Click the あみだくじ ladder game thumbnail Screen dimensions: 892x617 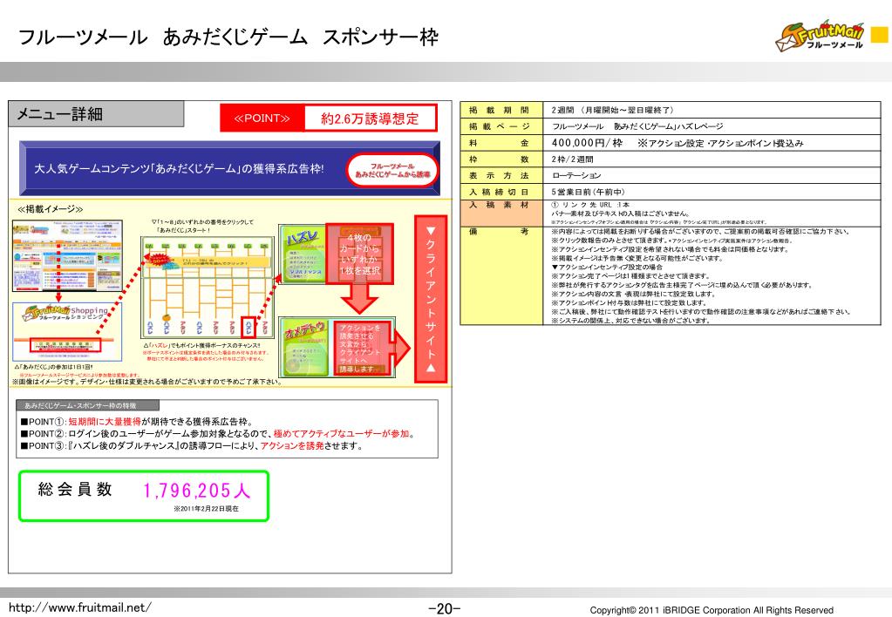pyautogui.click(x=207, y=288)
